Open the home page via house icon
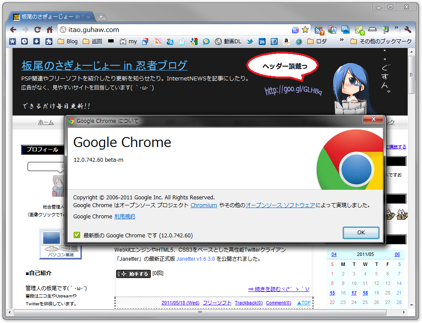Viewport: 422px width, 323px height. [49, 30]
